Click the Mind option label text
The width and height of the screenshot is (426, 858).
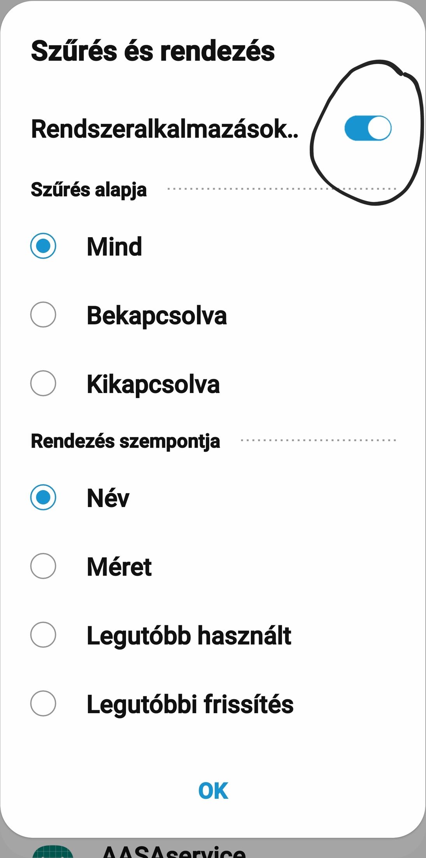pyautogui.click(x=114, y=247)
